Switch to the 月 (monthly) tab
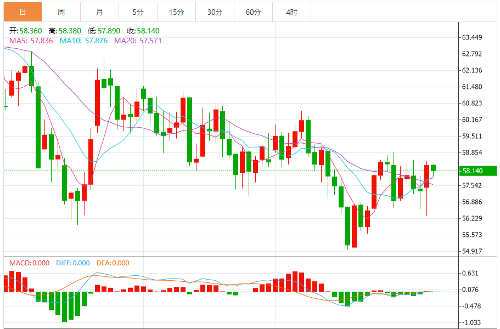 coord(99,12)
